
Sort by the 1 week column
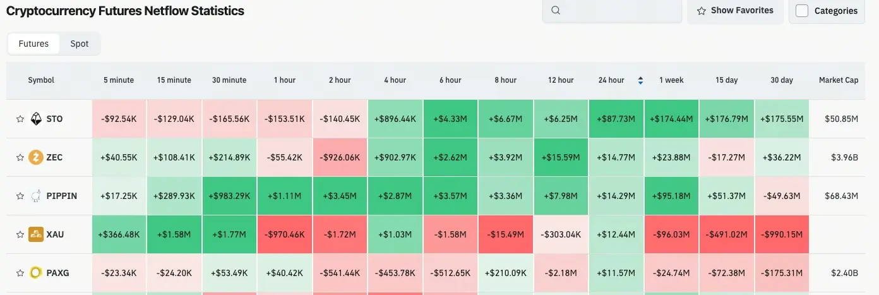pyautogui.click(x=671, y=80)
